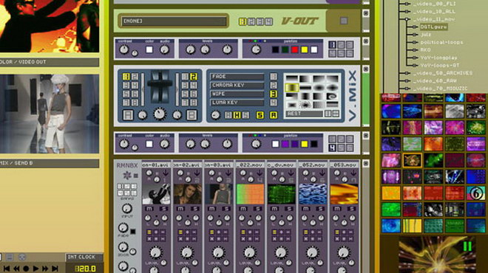Viewport: 488px width, 273px height.
Task: Click the large B button in V.MIX
Action: coord(192,115)
